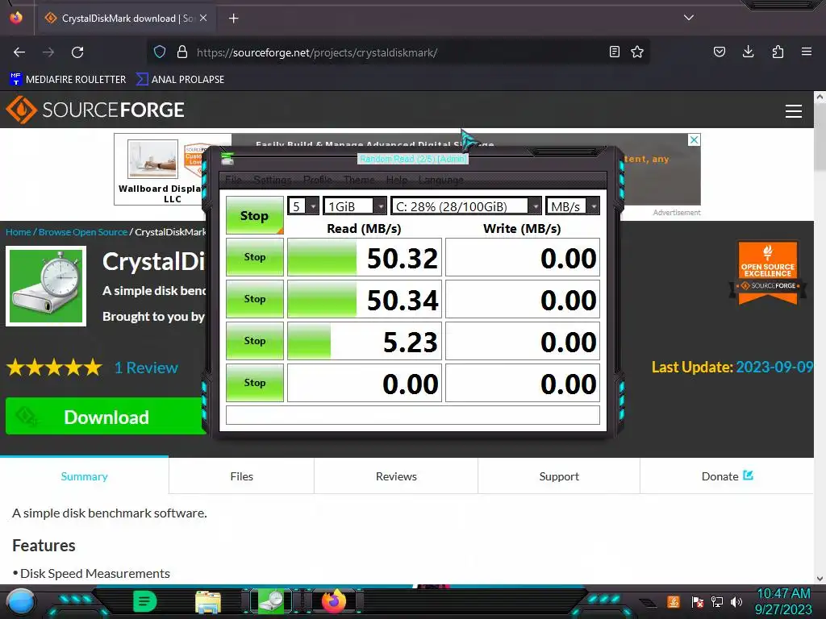This screenshot has width=826, height=619.
Task: Switch to the Reviews tab
Action: click(396, 476)
